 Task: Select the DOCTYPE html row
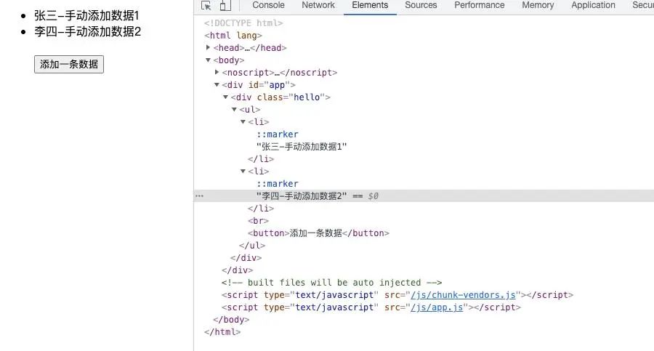click(243, 23)
